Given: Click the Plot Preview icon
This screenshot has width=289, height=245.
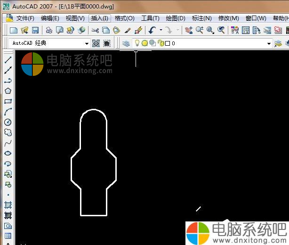Looking at the screenshot, I should 60,30.
